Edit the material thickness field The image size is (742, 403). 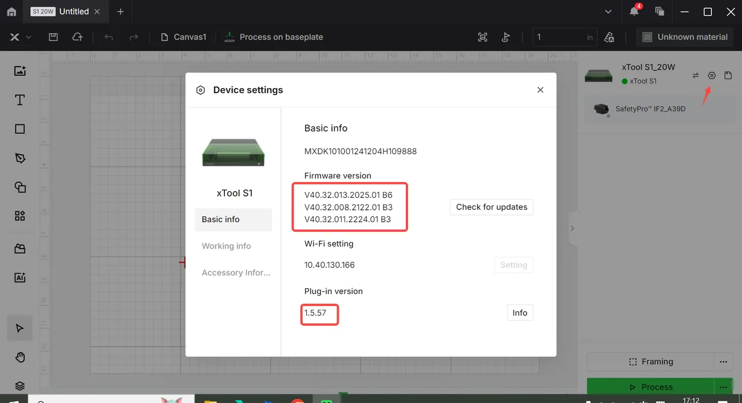(565, 37)
